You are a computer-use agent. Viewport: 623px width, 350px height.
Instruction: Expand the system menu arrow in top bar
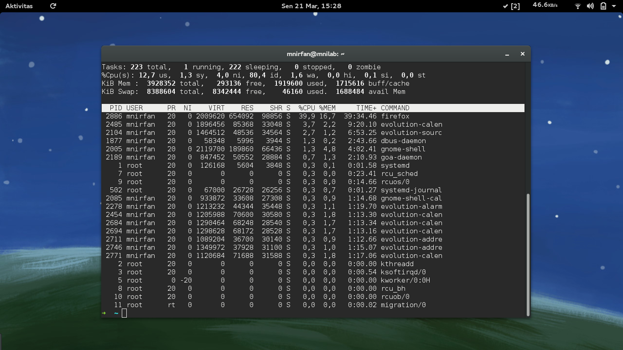(614, 6)
